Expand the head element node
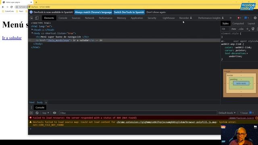This screenshot has width=258, height=145. (x=32, y=30)
